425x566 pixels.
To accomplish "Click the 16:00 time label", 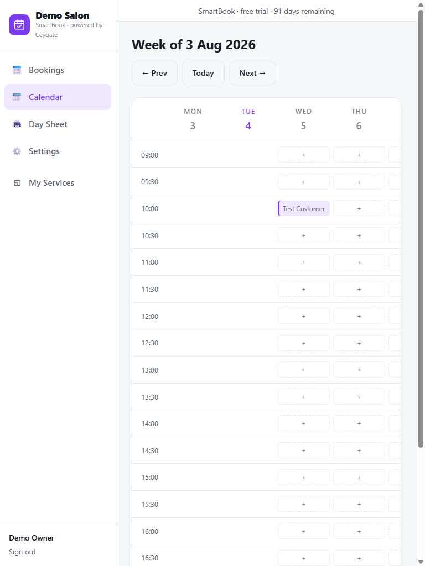I will [x=149, y=531].
